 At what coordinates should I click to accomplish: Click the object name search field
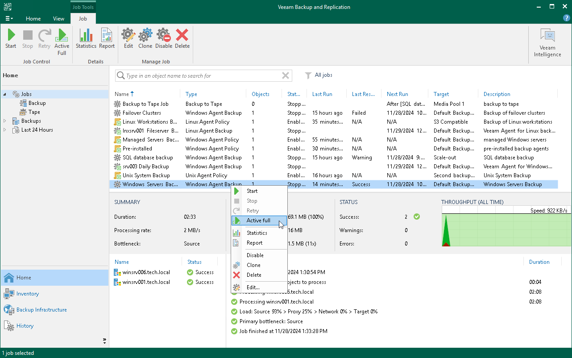click(203, 76)
